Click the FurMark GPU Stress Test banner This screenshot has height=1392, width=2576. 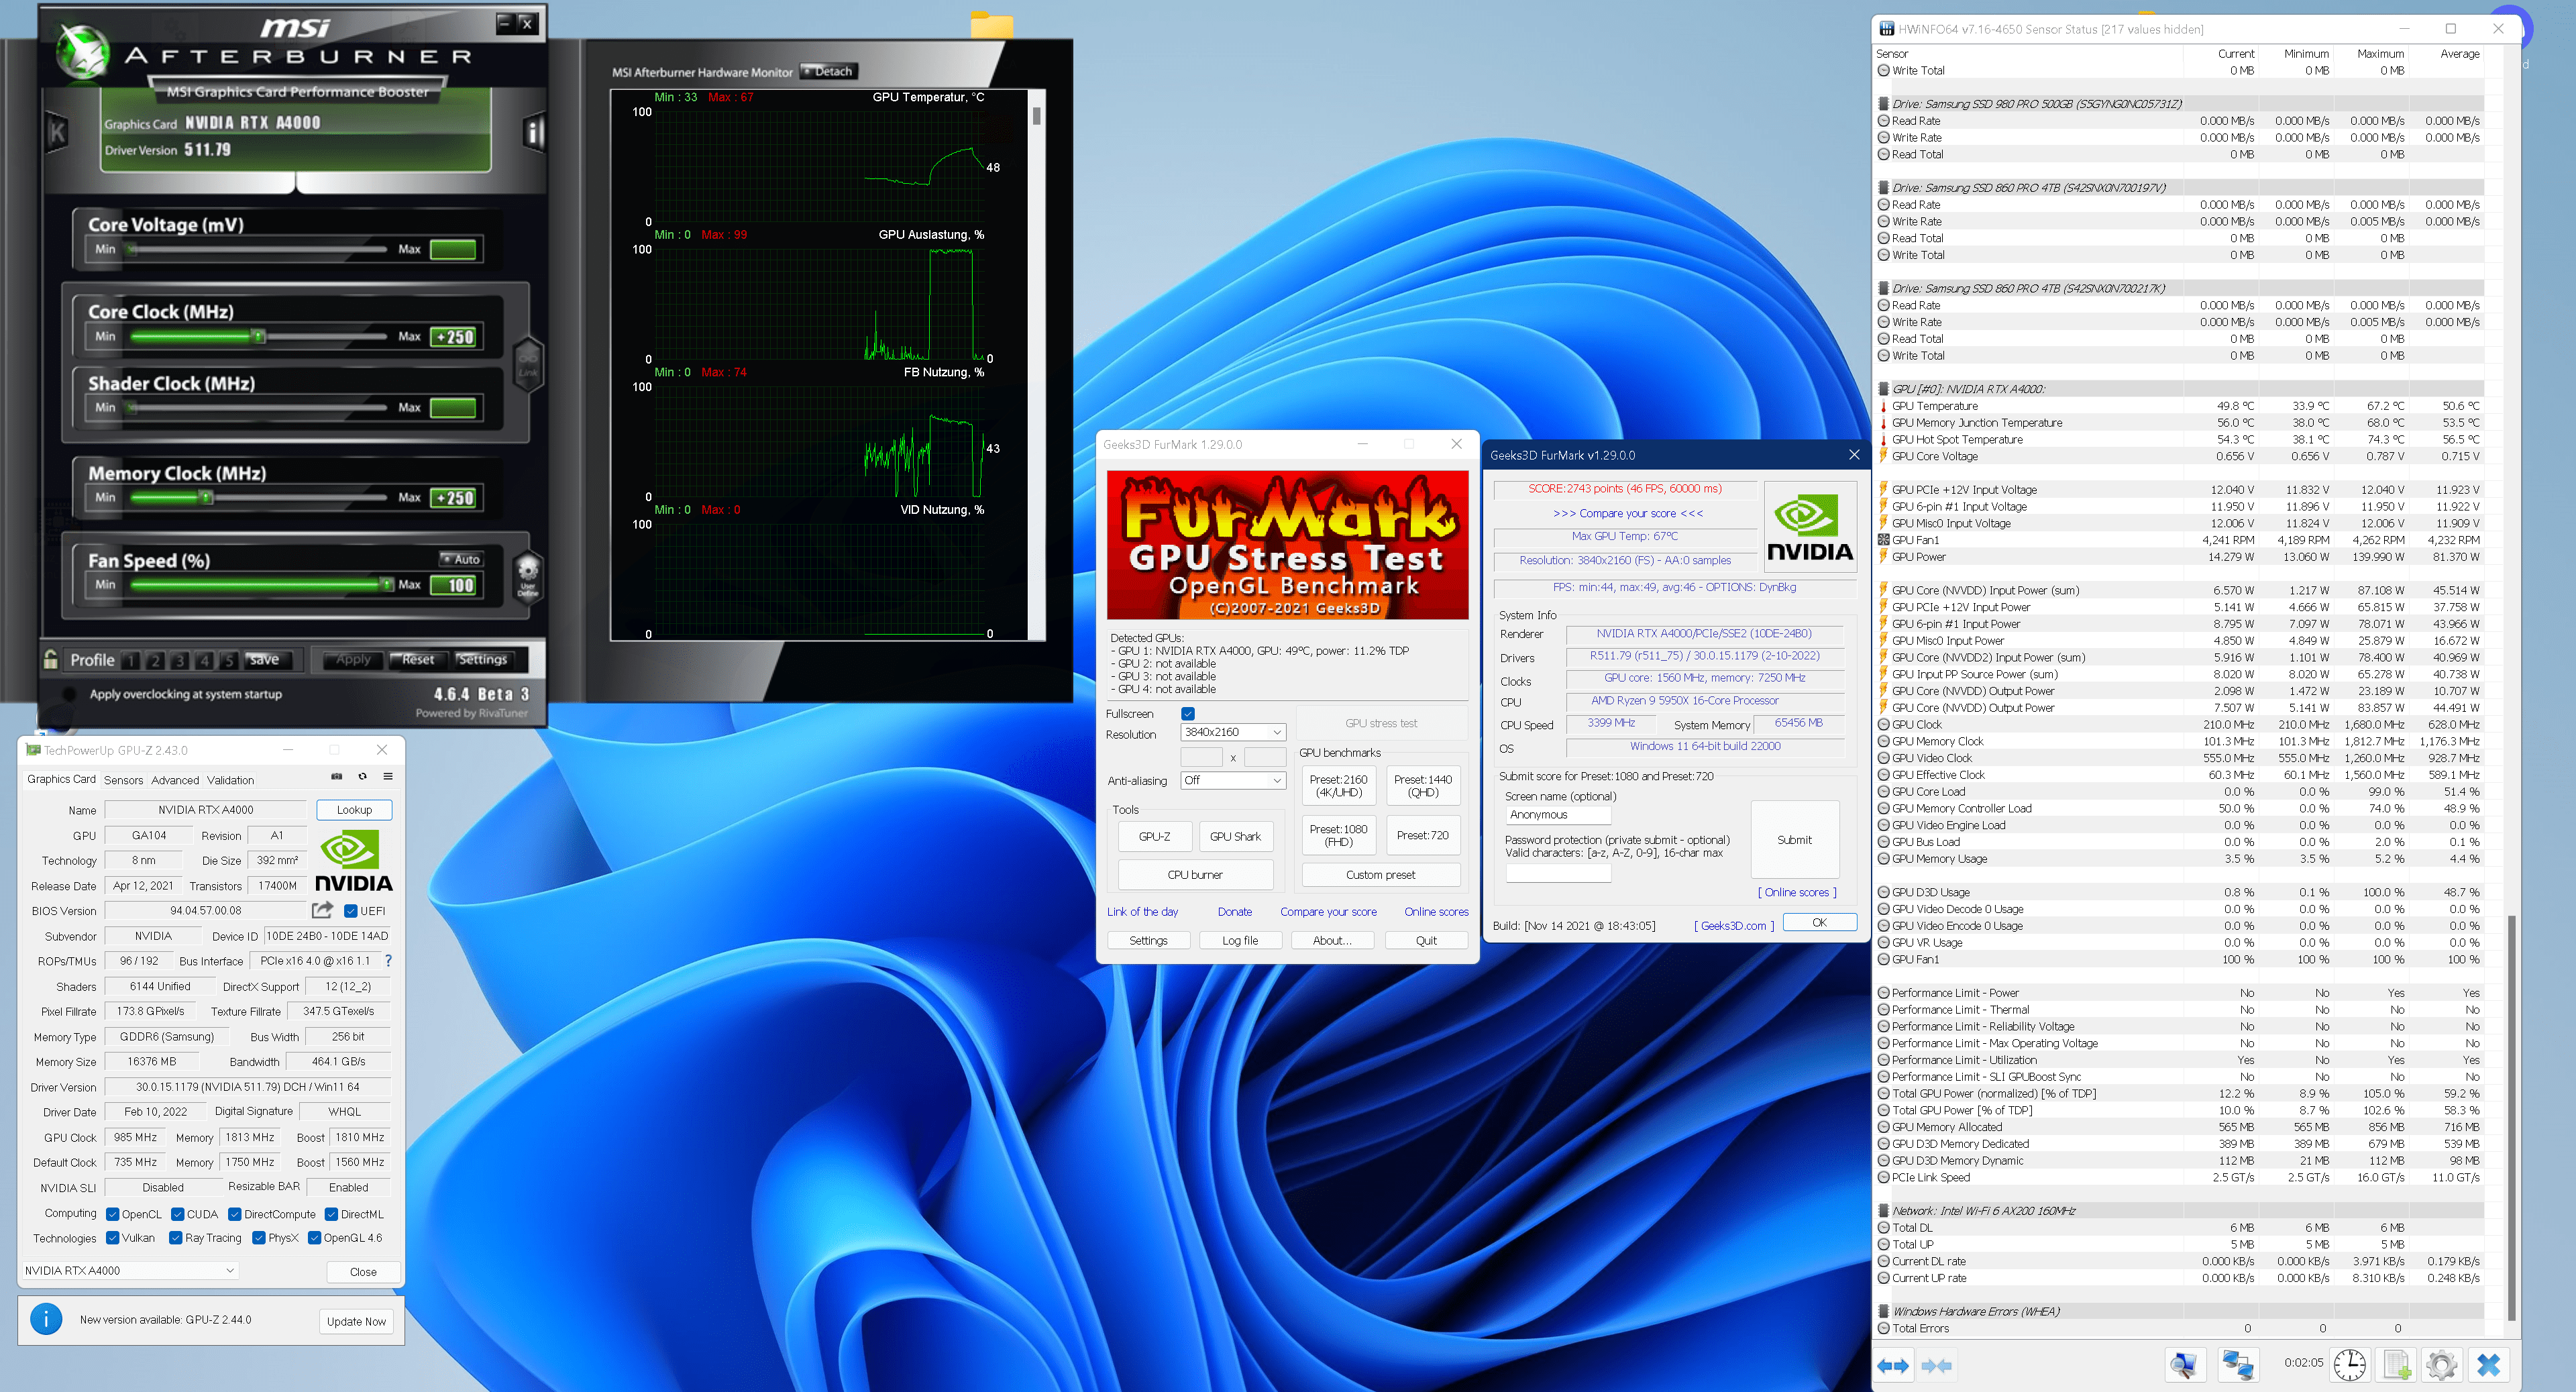[1287, 545]
